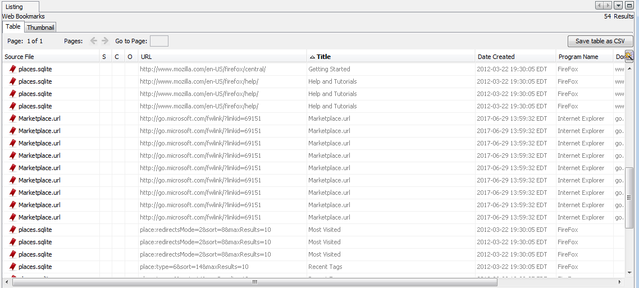
Task: Click the Go to Page input field
Action: tap(159, 41)
